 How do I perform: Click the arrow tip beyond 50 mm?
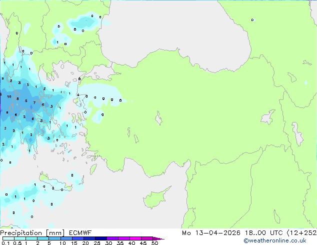[158, 238]
